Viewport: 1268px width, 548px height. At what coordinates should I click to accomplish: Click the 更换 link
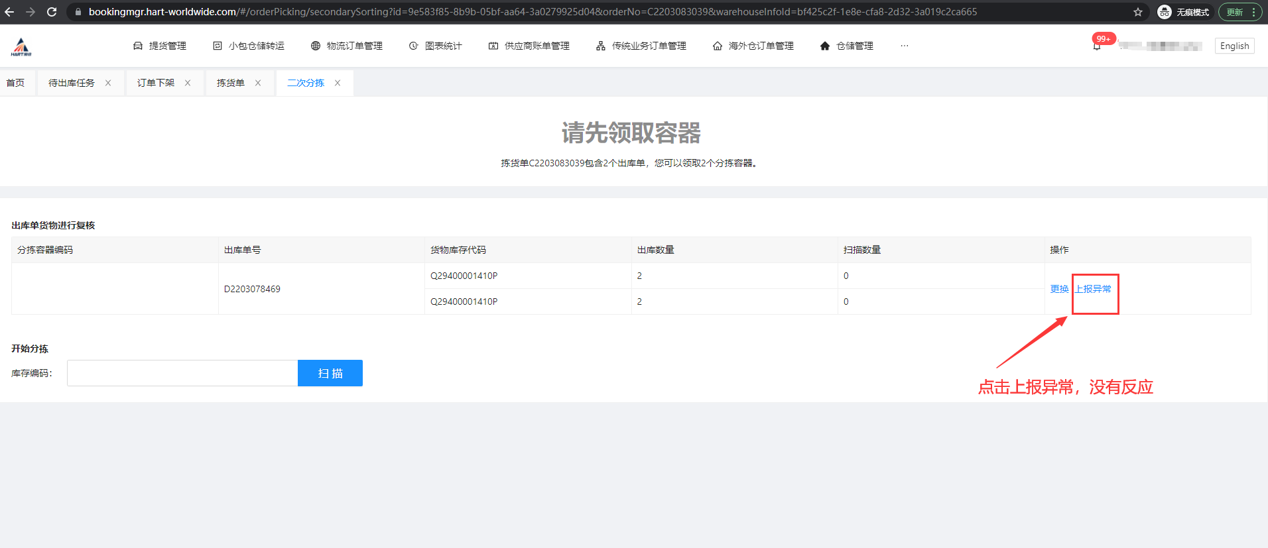pyautogui.click(x=1059, y=289)
